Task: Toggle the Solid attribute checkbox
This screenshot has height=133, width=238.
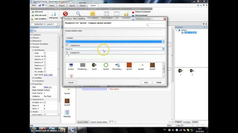Action: (x=45, y=53)
